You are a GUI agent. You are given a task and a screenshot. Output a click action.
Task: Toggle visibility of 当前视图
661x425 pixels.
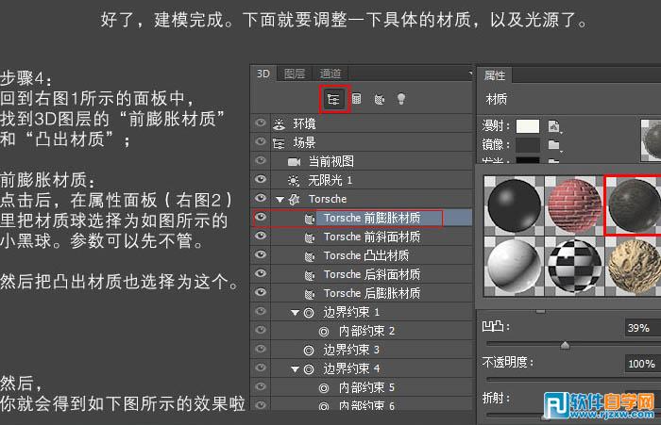[261, 160]
